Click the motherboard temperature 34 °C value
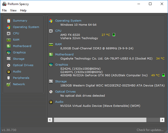The height and width of the screenshot is (133, 168). [160, 58]
